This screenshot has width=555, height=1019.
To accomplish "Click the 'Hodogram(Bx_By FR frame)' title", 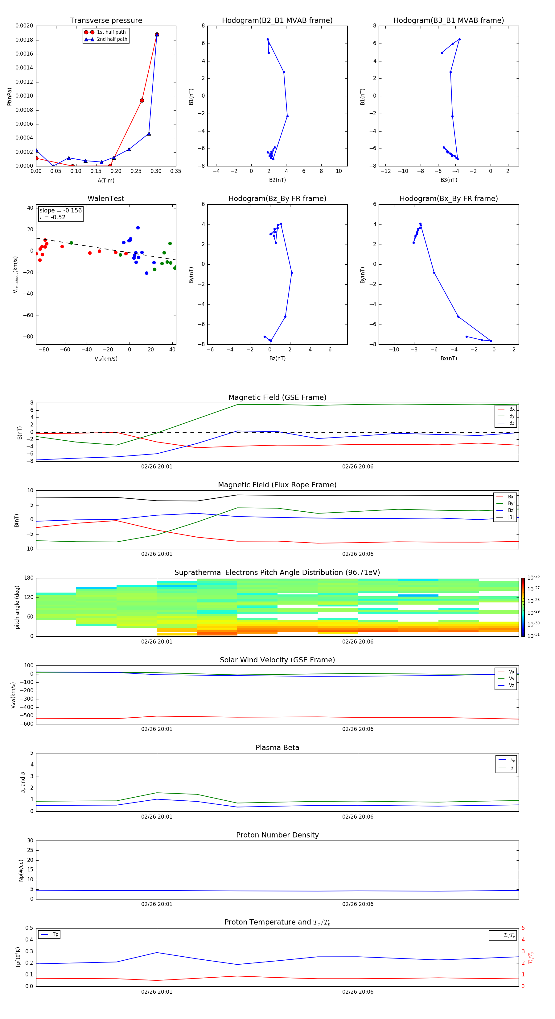I will pos(449,199).
